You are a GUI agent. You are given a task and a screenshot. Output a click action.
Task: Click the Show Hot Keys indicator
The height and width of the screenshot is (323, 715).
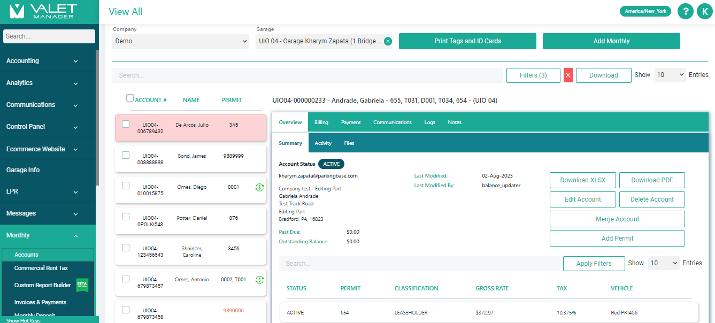[22, 320]
